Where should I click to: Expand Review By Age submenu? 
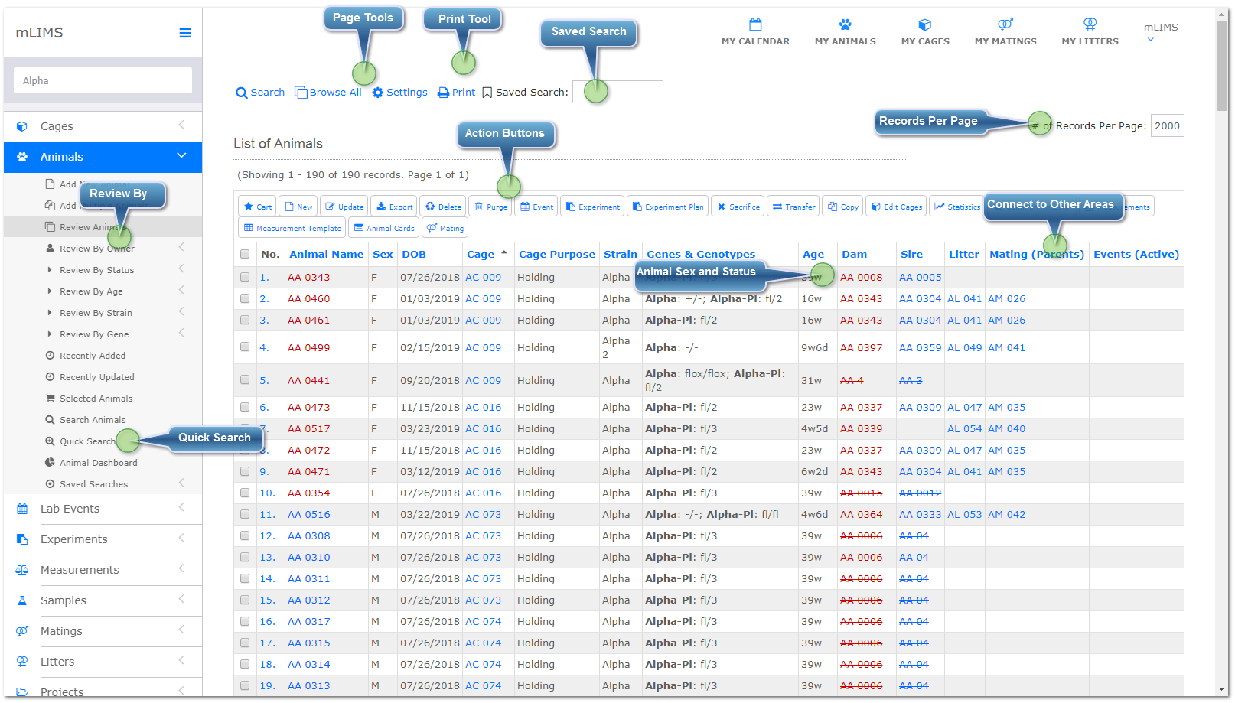(103, 291)
